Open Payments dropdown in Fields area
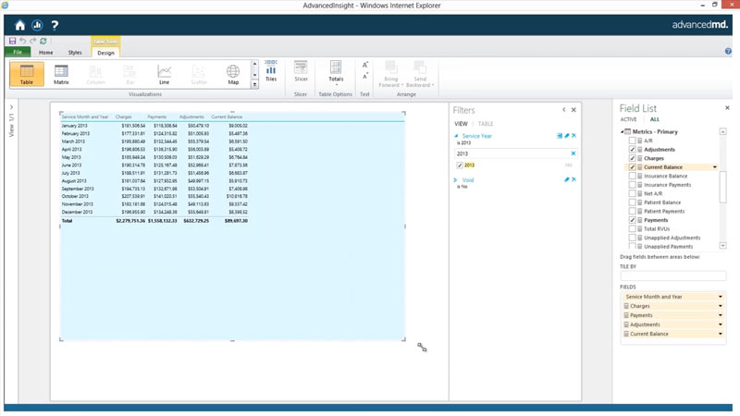 (721, 315)
